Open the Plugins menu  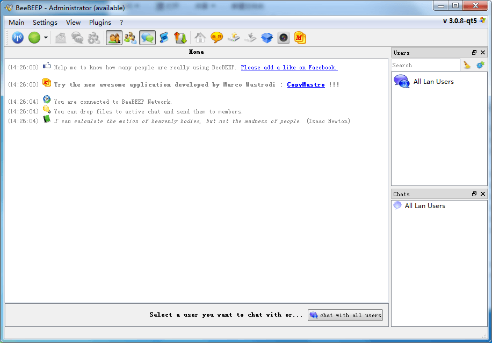100,23
